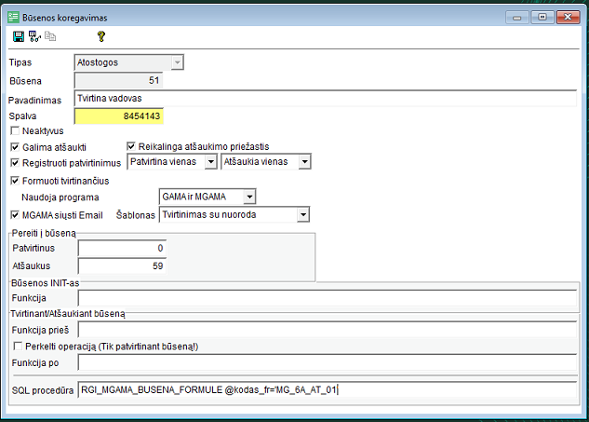Image resolution: width=589 pixels, height=422 pixels.
Task: Enable Perkelti operaciją checkbox
Action: [x=15, y=346]
